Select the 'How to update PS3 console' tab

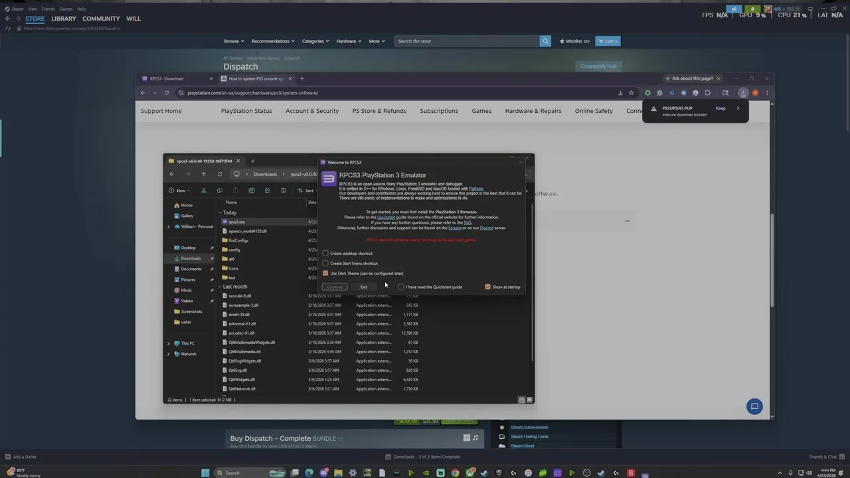pyautogui.click(x=257, y=78)
